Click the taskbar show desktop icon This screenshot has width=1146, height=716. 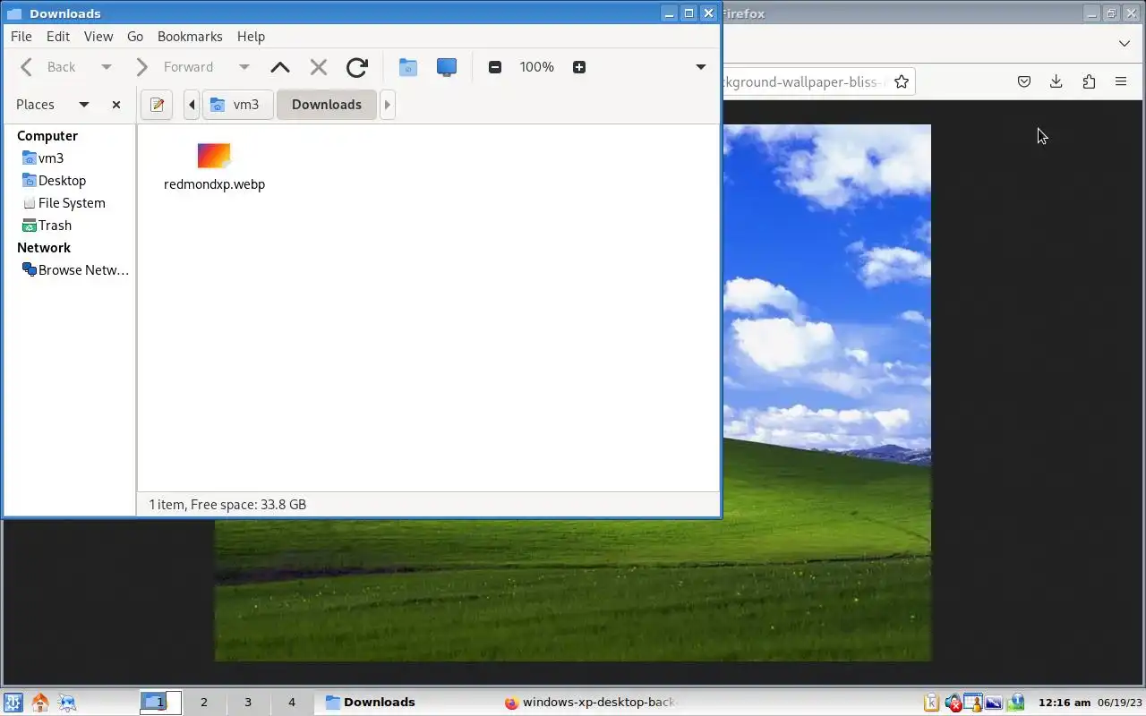67,703
